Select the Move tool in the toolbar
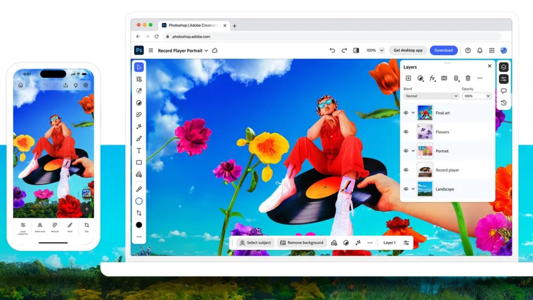This screenshot has width=533, height=300. tap(139, 67)
